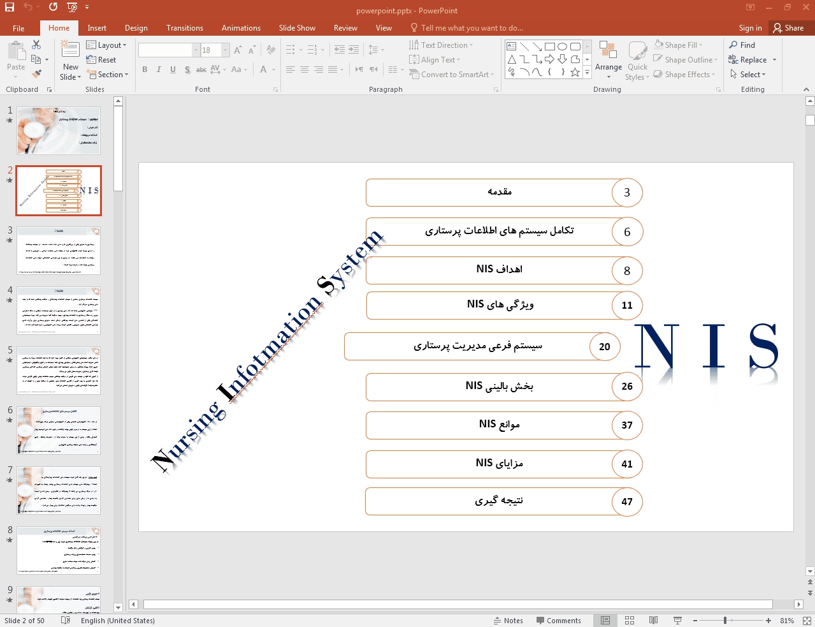This screenshot has height=627, width=815.
Task: Click the Find magnifier icon
Action: tap(733, 45)
